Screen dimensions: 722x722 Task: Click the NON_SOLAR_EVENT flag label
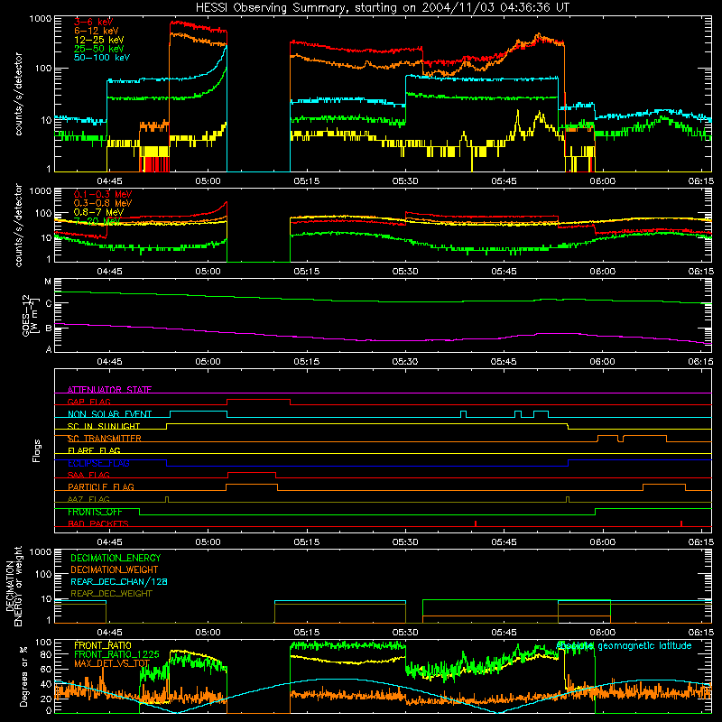(109, 414)
